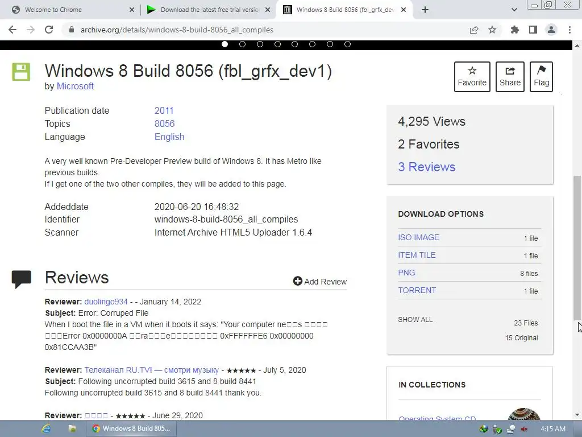
Task: Open the Chrome profile avatar
Action: [x=551, y=30]
